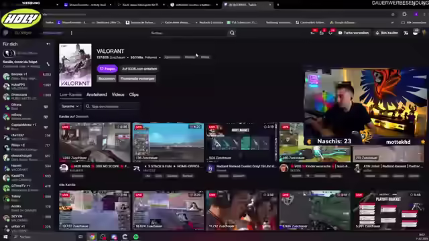Viewport: 429px width, 241px height.
Task: Open the Sprache language filter dropdown
Action: [70, 106]
